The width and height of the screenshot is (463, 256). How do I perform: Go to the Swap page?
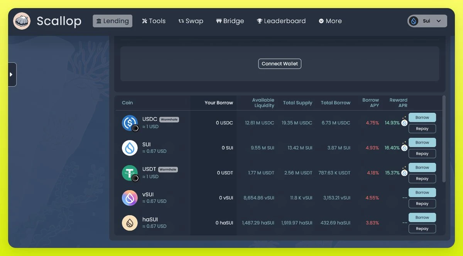point(191,21)
